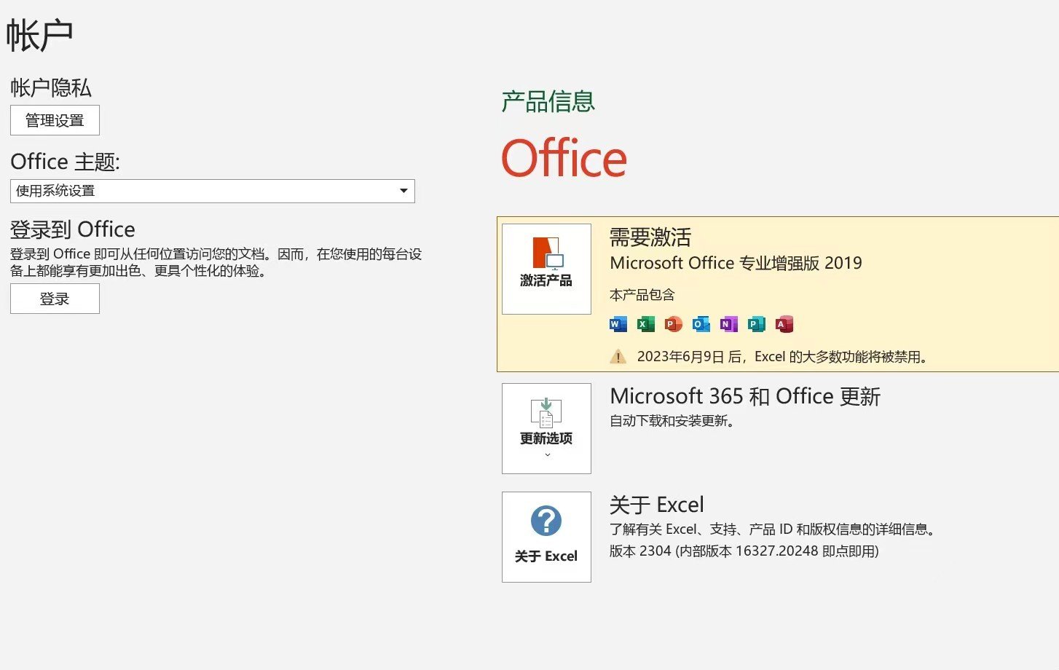Screen dimensions: 1059x670
Task: Click the Access database icon
Action: (x=784, y=323)
